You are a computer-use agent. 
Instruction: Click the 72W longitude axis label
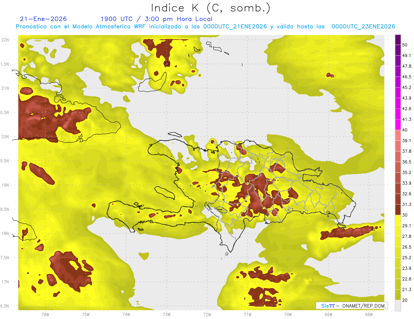(x=207, y=314)
